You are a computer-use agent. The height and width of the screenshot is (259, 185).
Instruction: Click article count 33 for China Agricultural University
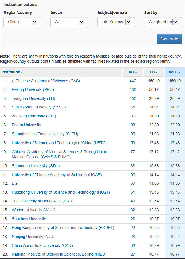click(133, 246)
